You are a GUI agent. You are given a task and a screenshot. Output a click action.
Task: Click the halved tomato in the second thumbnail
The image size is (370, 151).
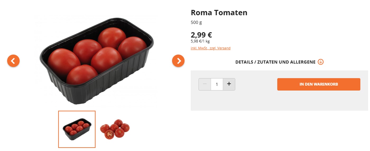coord(109,134)
